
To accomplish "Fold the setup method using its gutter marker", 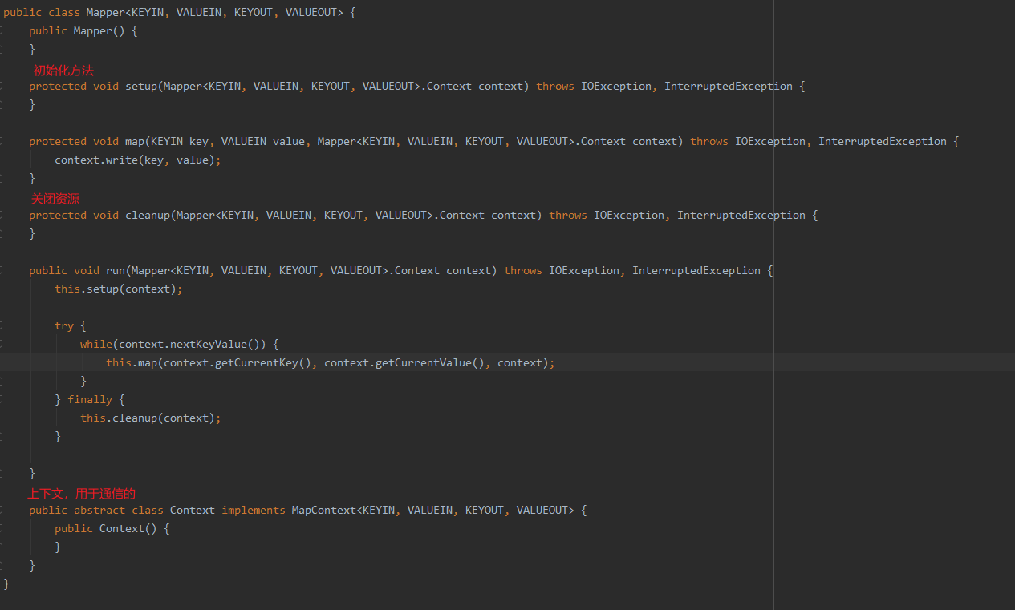I will pos(2,86).
